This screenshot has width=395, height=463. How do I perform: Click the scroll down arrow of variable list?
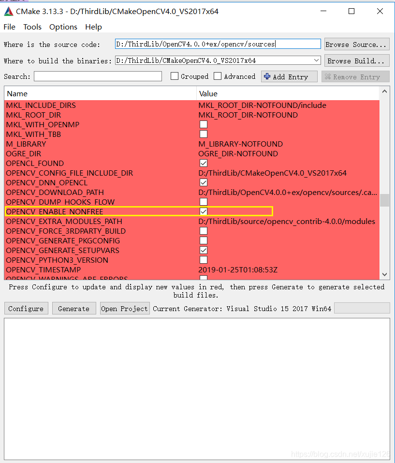(384, 274)
